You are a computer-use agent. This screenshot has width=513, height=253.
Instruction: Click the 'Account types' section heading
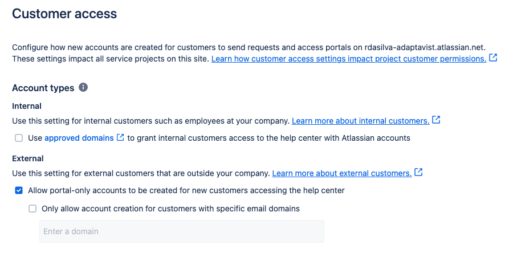(x=43, y=88)
